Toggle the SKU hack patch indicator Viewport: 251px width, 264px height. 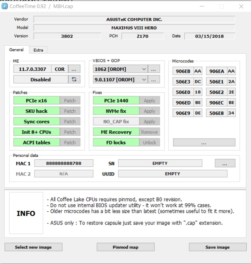tap(37, 111)
